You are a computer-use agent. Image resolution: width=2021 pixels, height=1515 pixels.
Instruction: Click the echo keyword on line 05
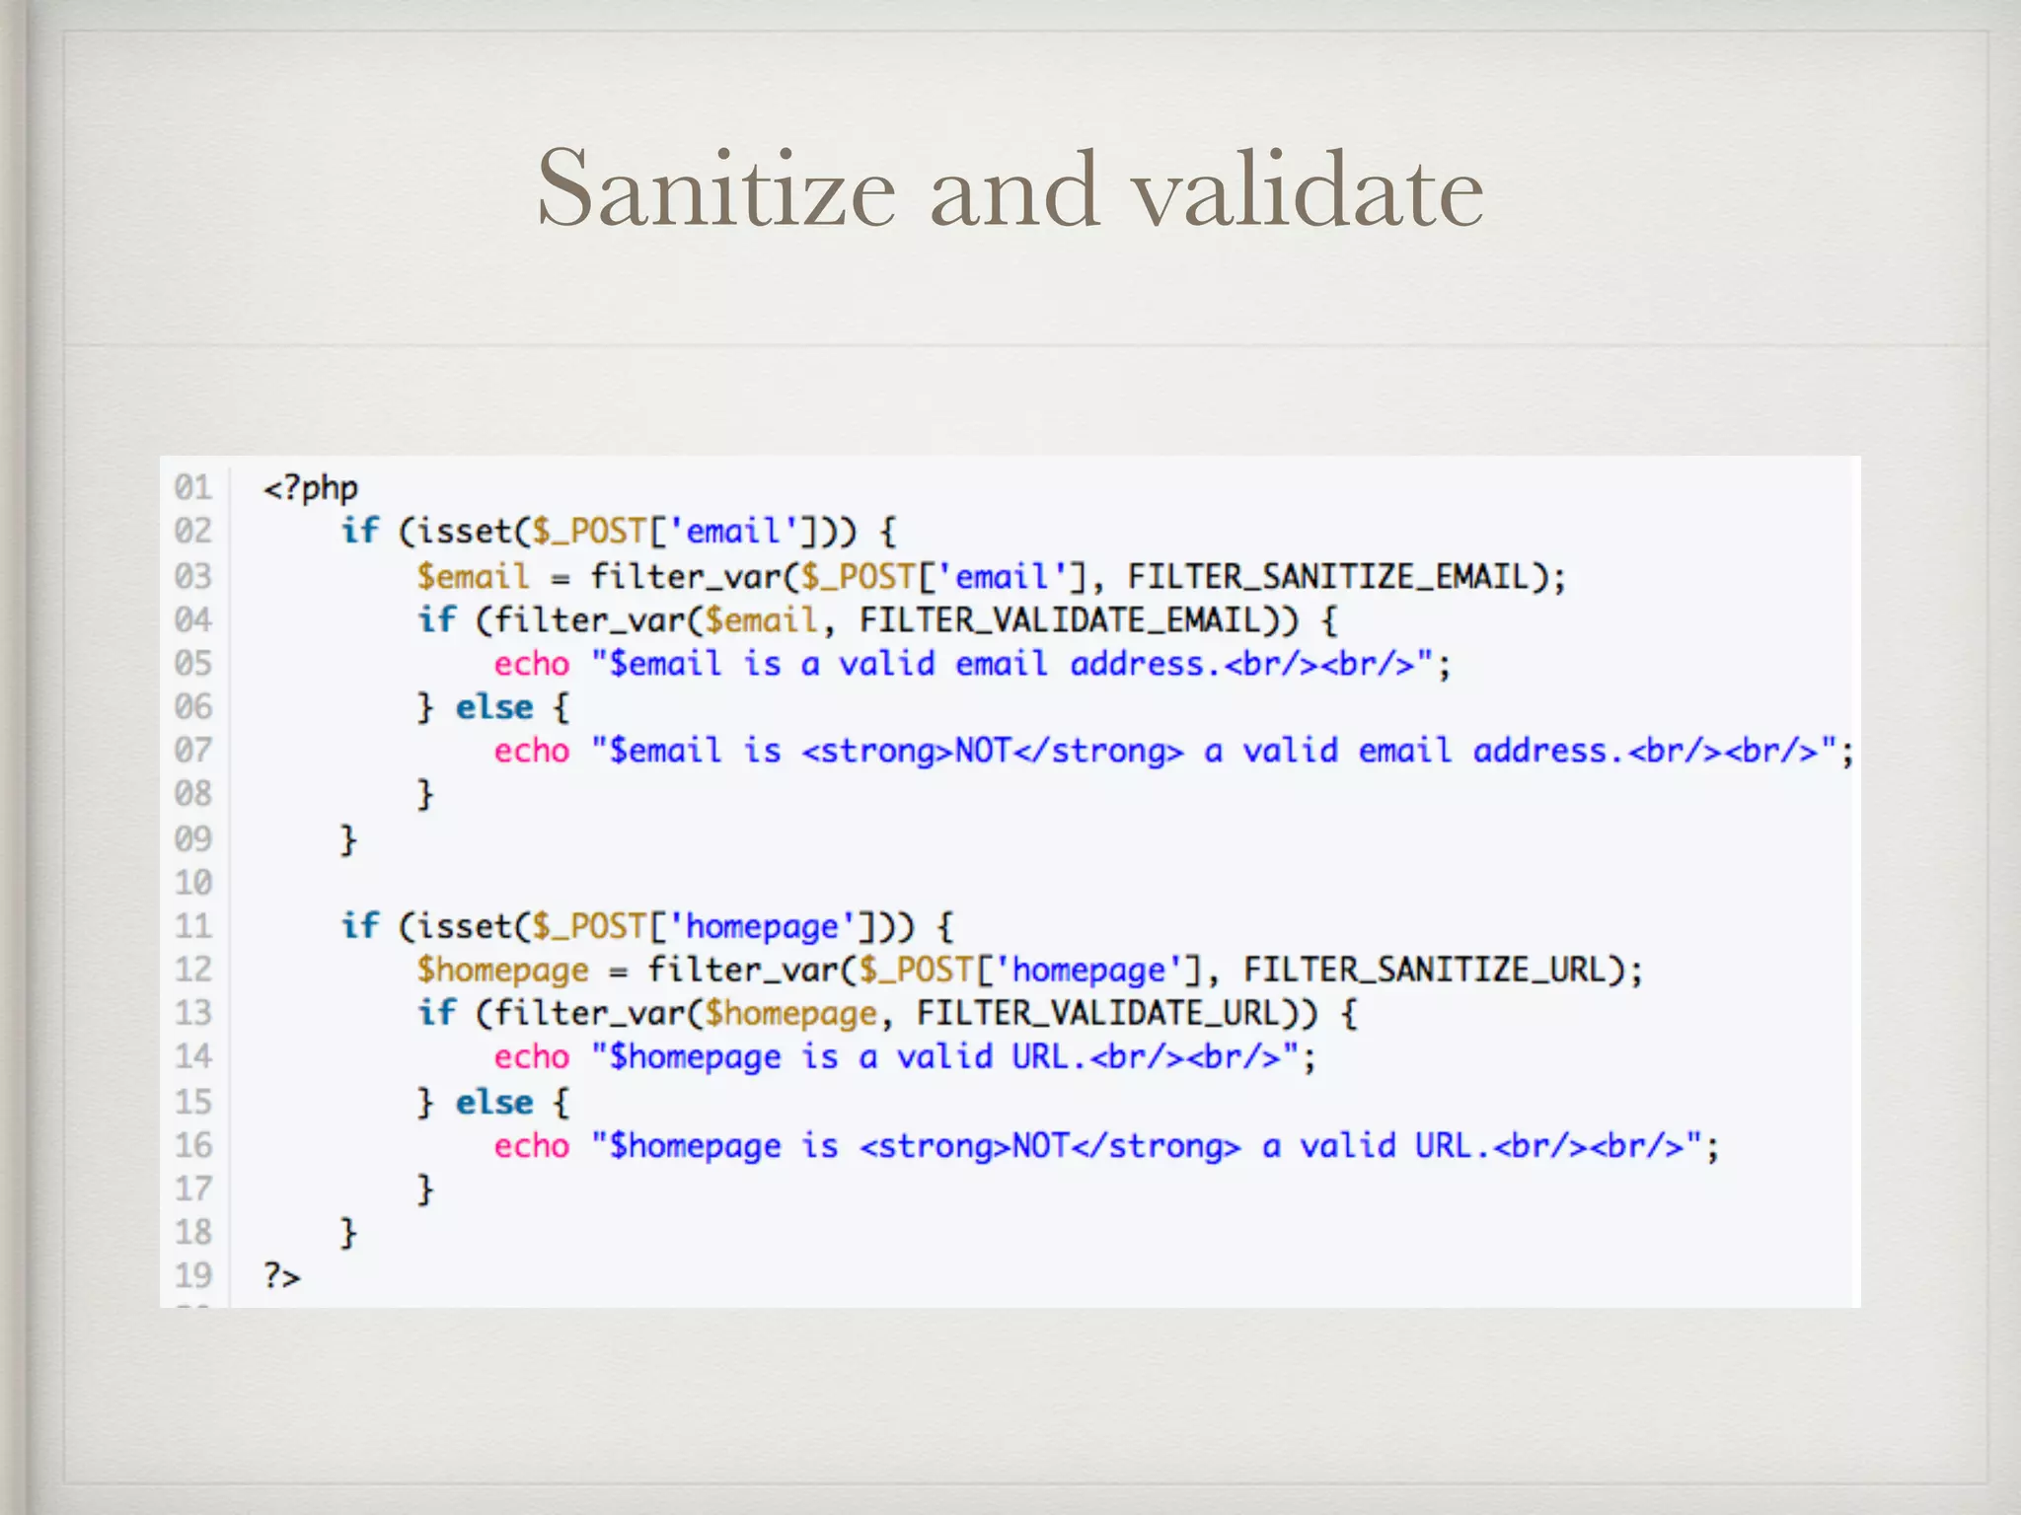532,664
